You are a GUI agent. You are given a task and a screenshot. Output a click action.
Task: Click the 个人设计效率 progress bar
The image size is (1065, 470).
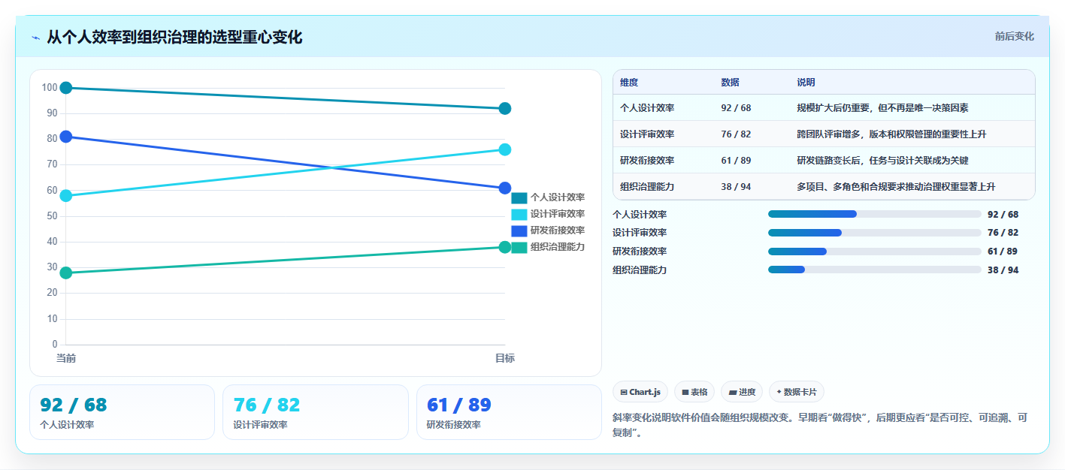875,214
